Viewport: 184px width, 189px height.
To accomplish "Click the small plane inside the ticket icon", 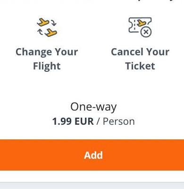I will coord(141,23).
